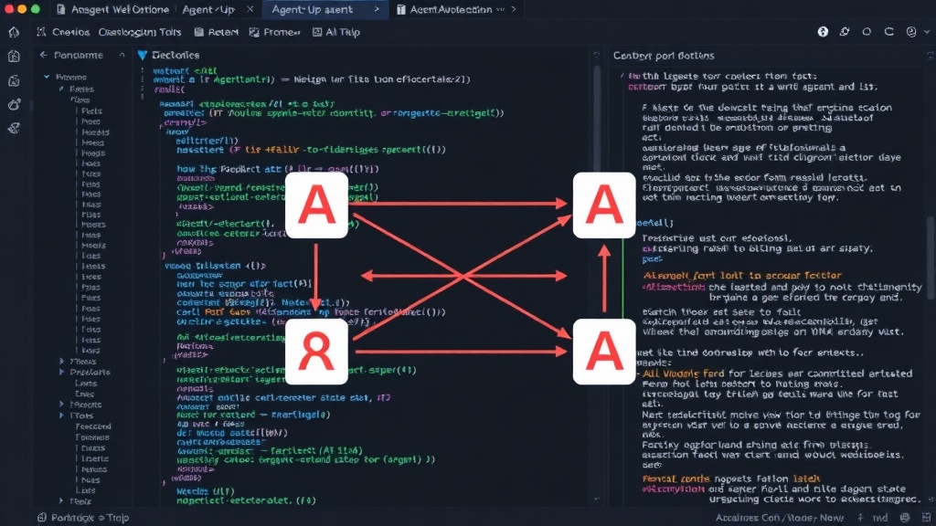
Task: Click the Relem toolbar button
Action: pos(216,32)
